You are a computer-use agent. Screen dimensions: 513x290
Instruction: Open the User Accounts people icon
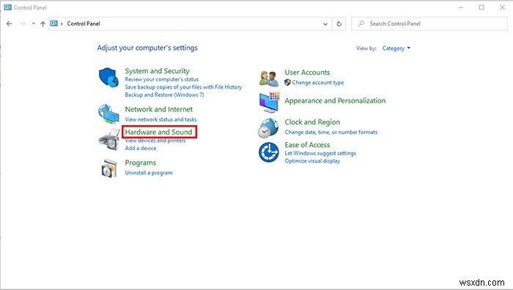269,78
